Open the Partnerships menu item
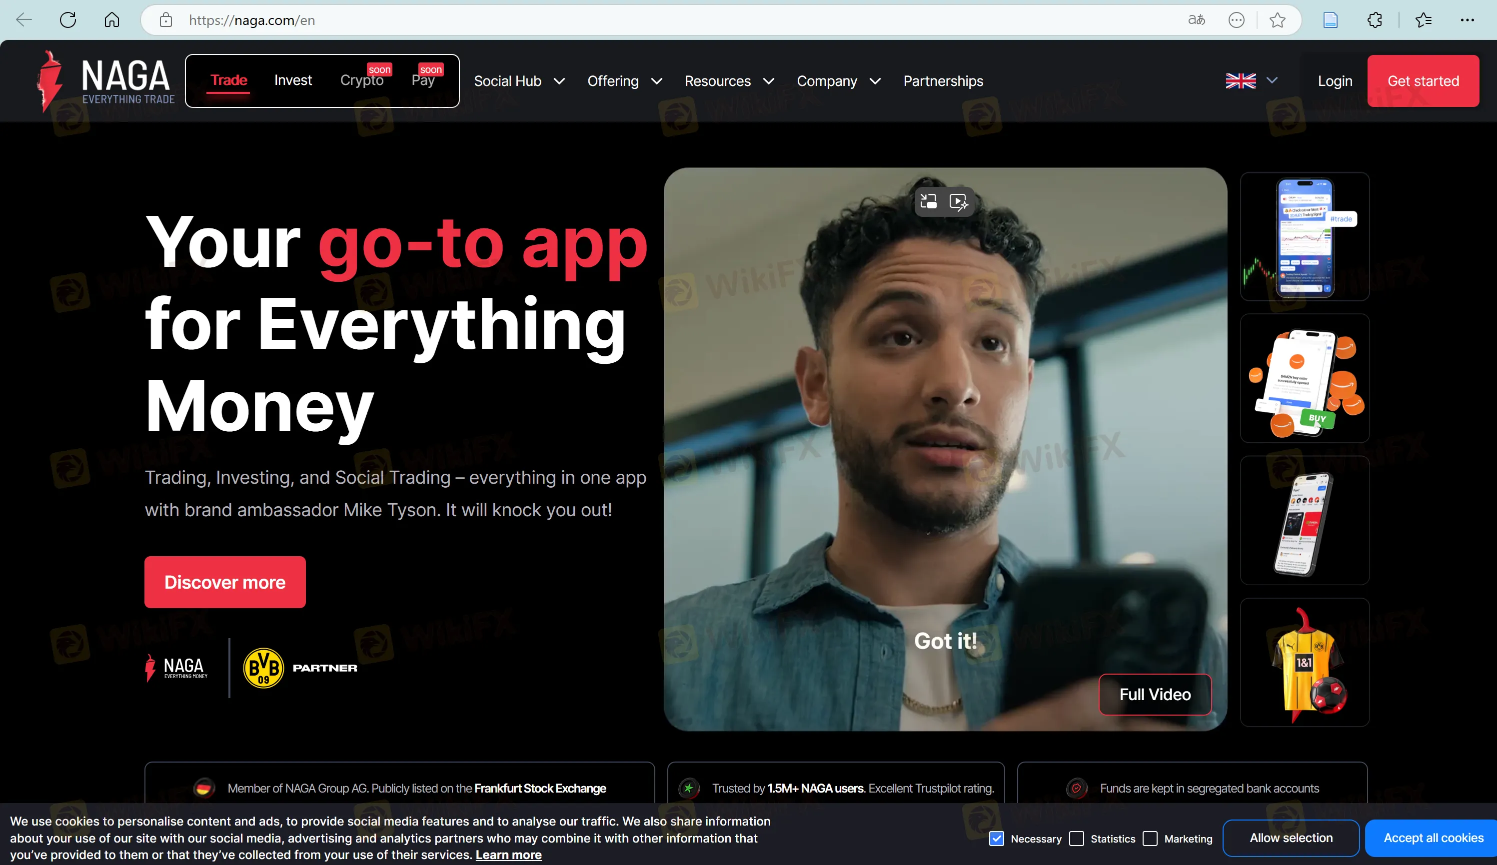1497x865 pixels. coord(943,81)
